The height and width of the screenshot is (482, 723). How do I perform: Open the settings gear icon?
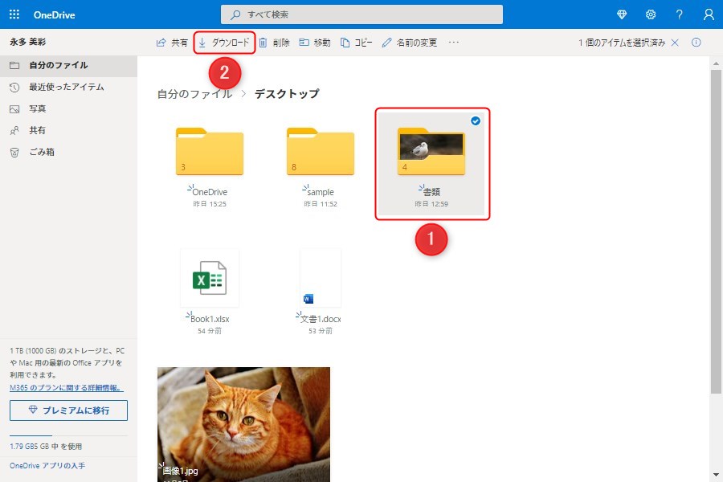point(651,14)
